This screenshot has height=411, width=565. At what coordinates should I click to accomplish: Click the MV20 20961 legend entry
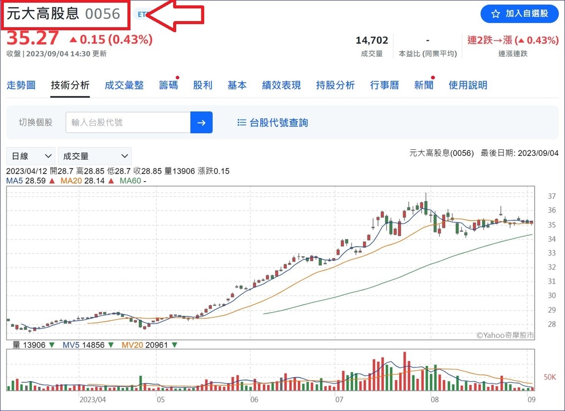click(x=149, y=345)
